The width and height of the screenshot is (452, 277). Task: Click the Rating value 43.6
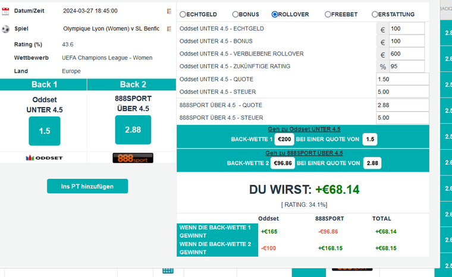point(67,45)
